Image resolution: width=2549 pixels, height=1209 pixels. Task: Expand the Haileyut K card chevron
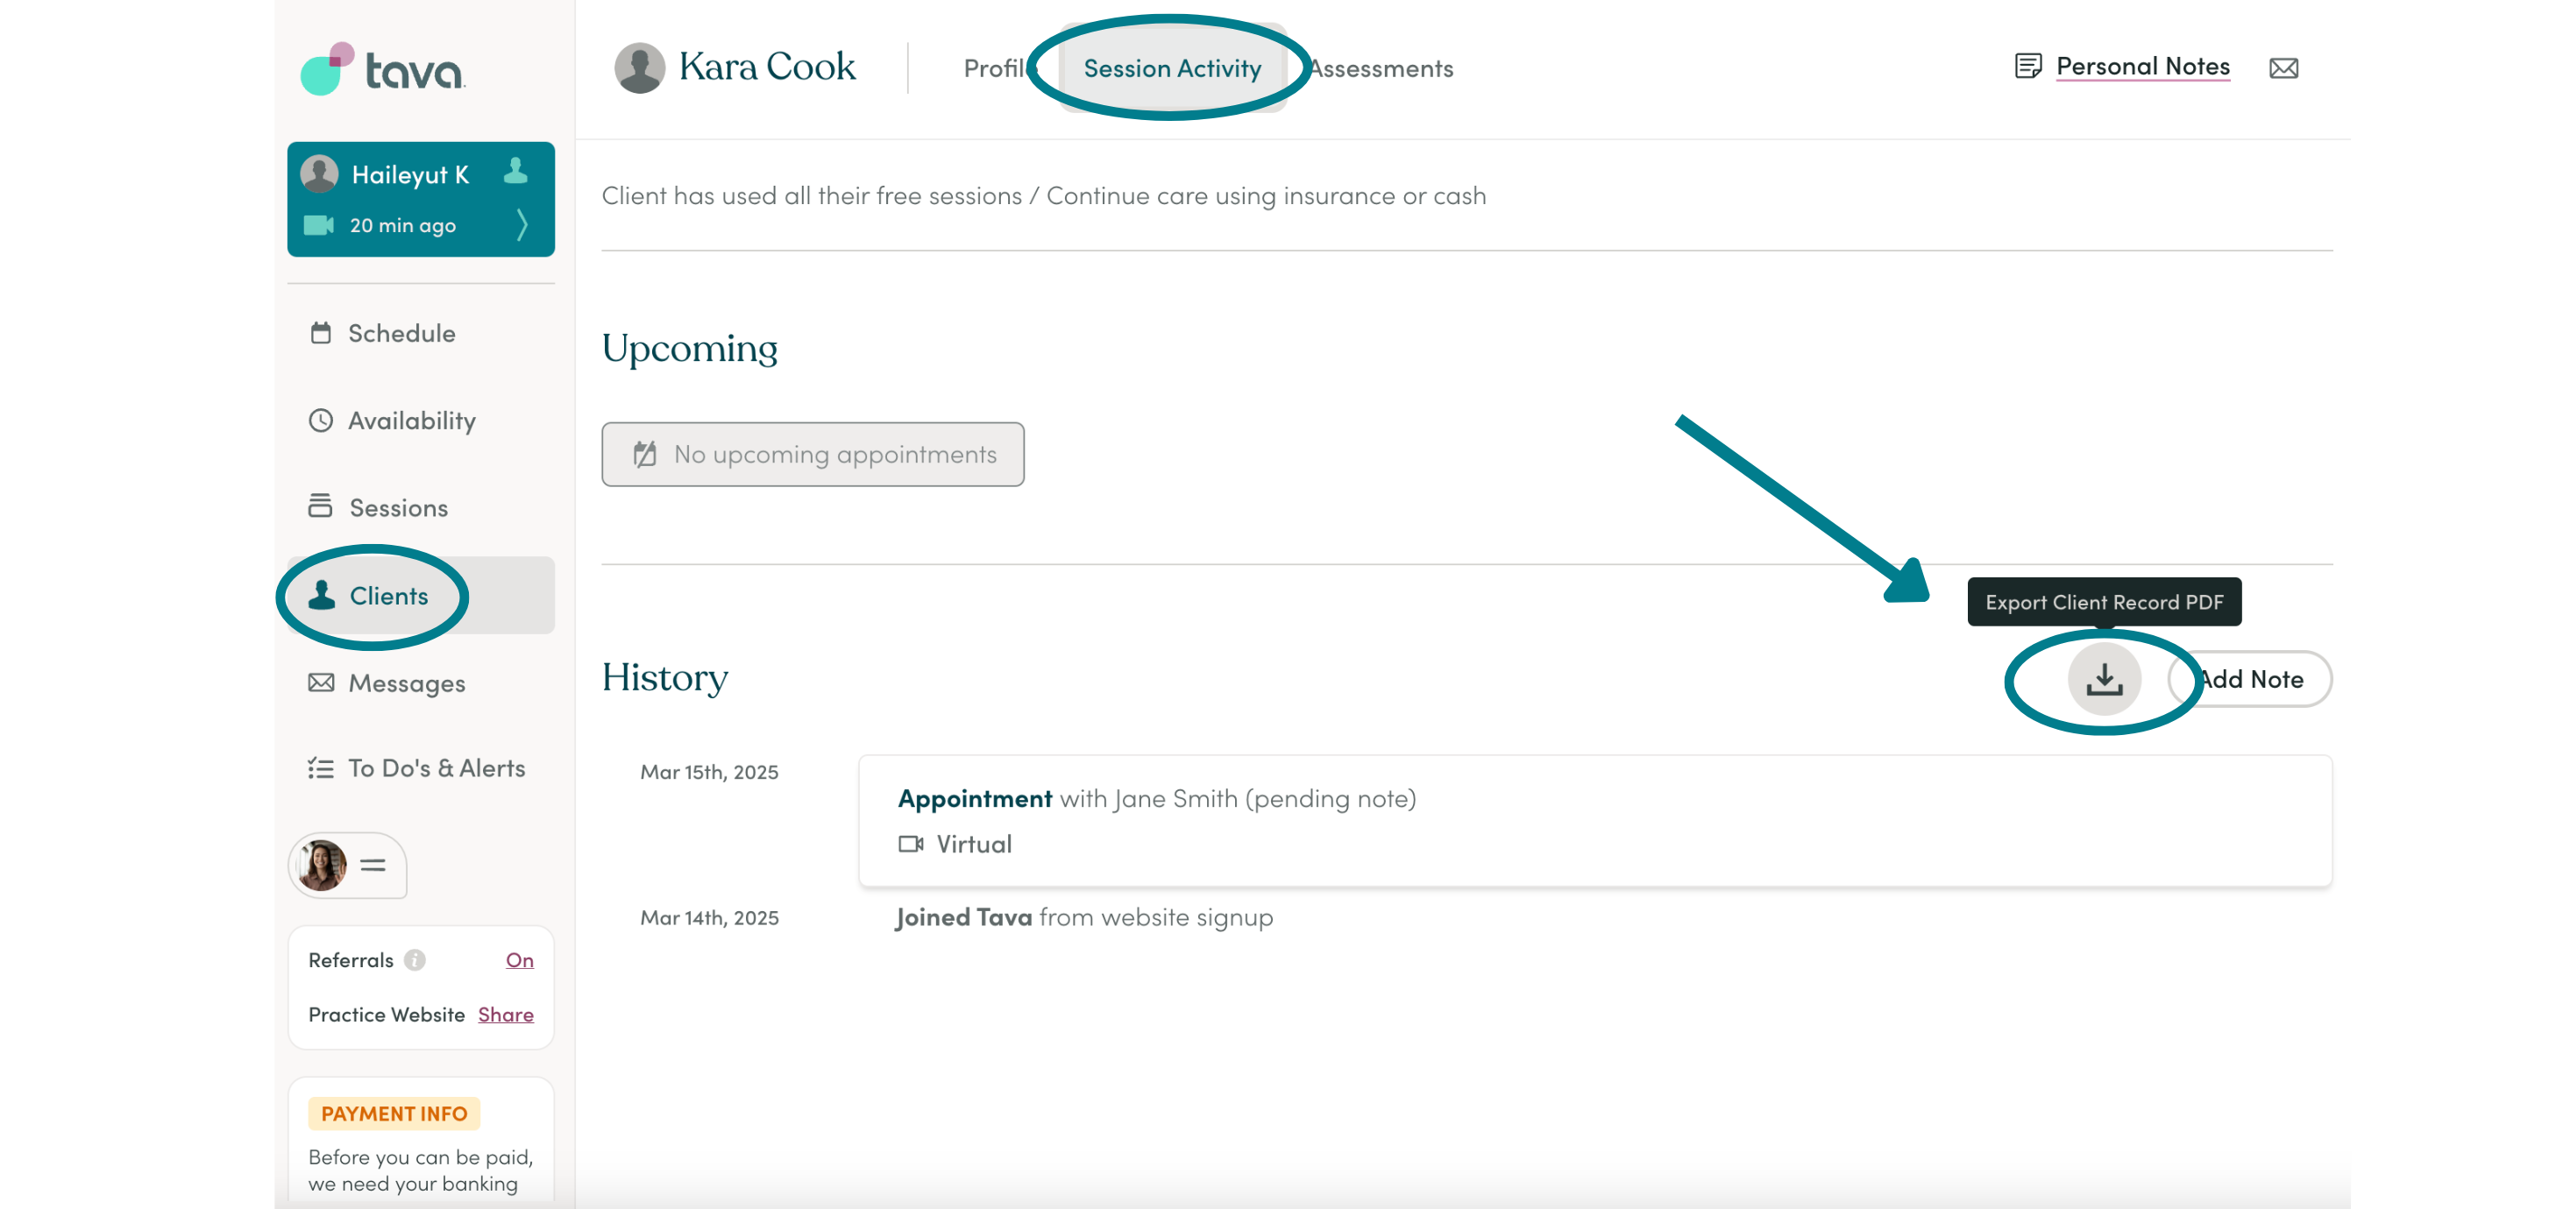(522, 224)
